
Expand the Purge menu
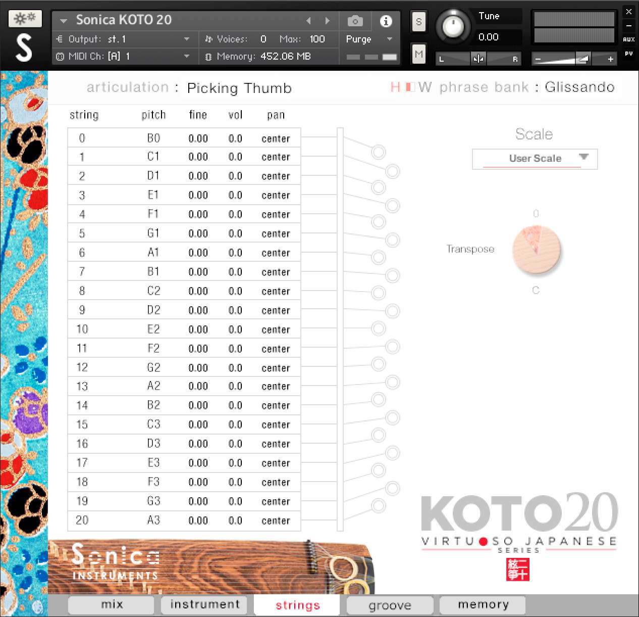point(389,39)
